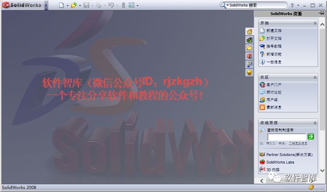
Task: Open 最新消息 news feed link
Action: pyautogui.click(x=274, y=107)
